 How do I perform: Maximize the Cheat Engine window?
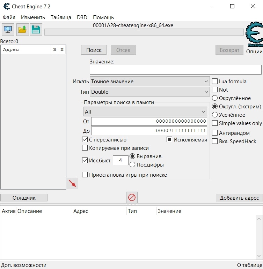coord(232,6)
